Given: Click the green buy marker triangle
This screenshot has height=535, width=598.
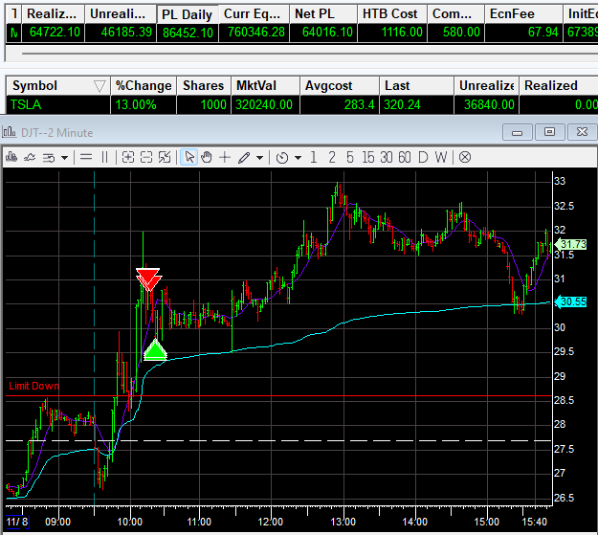Looking at the screenshot, I should [155, 349].
